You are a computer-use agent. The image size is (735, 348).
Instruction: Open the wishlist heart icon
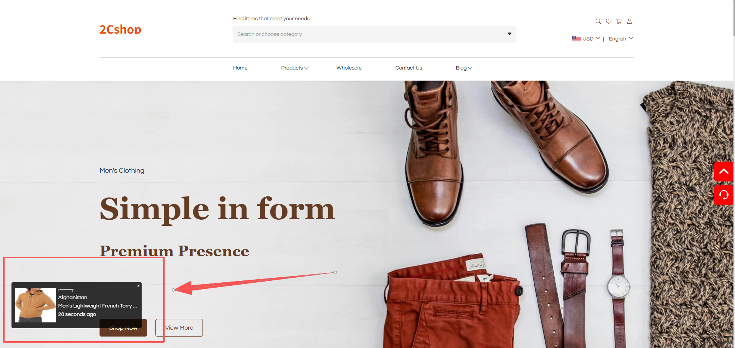(608, 21)
